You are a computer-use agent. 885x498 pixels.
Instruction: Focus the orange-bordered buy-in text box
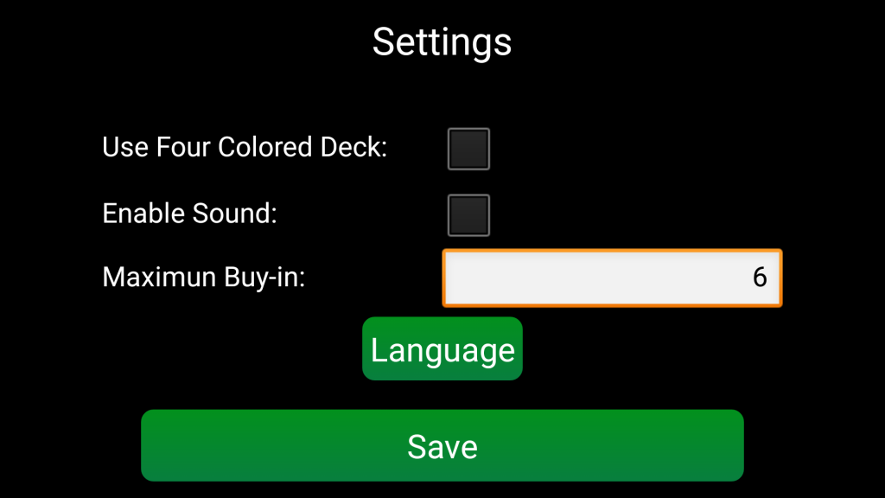point(612,278)
